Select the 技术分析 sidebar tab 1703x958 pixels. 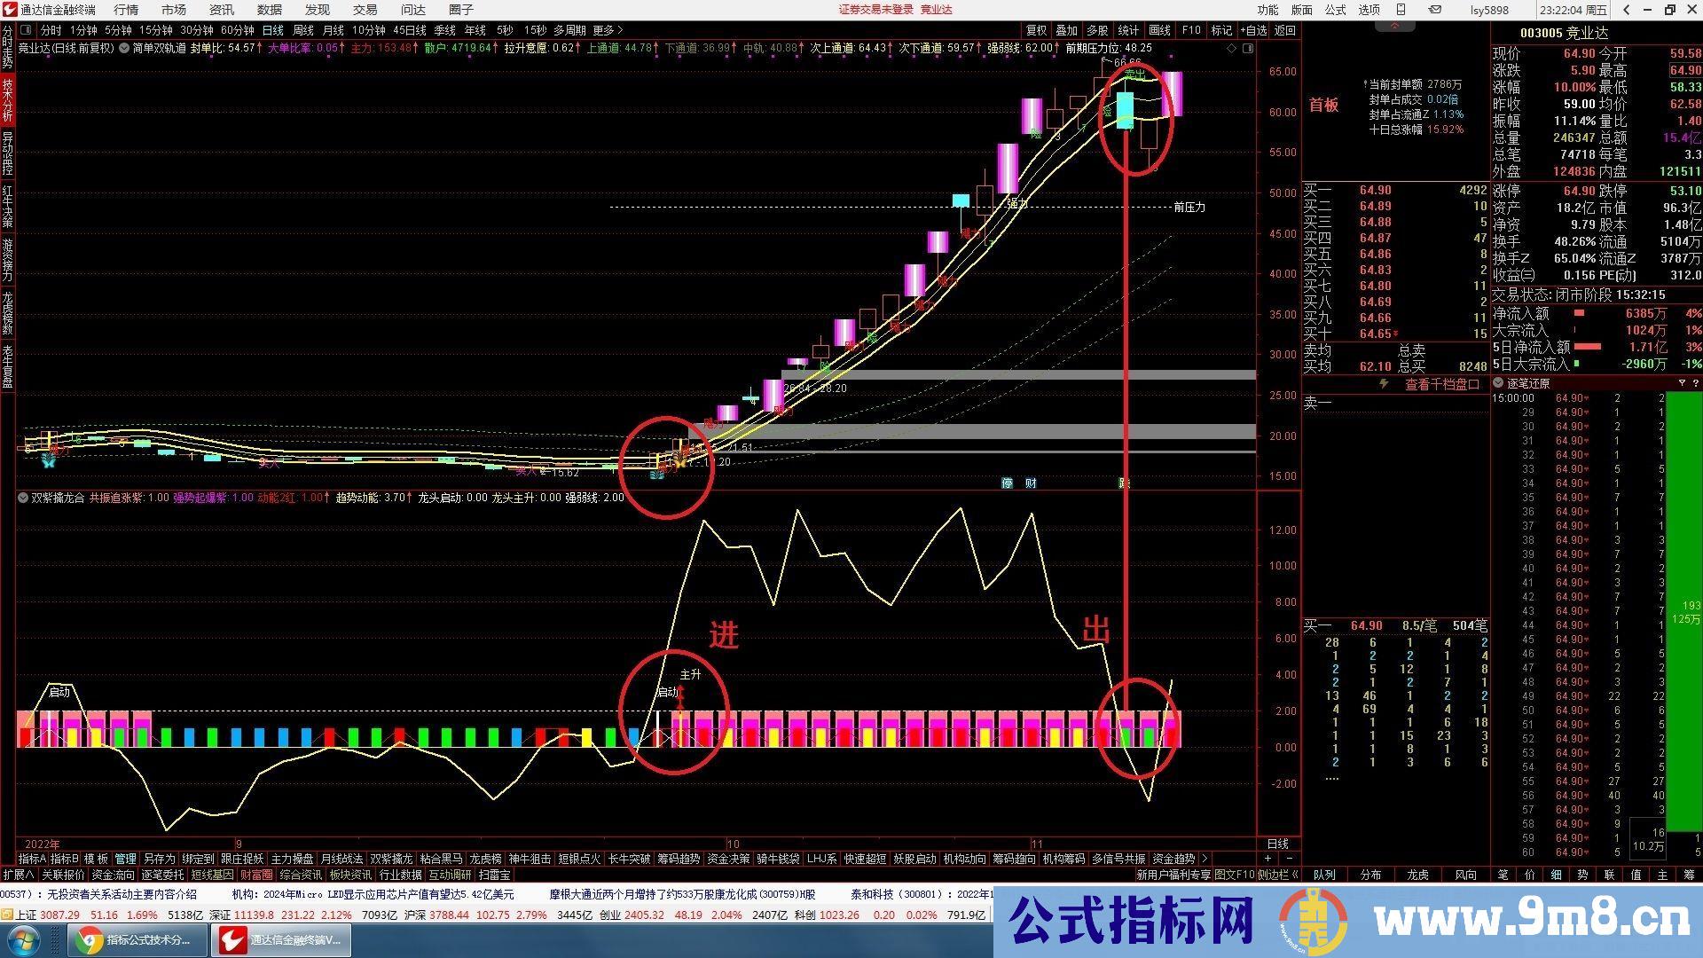[x=7, y=99]
